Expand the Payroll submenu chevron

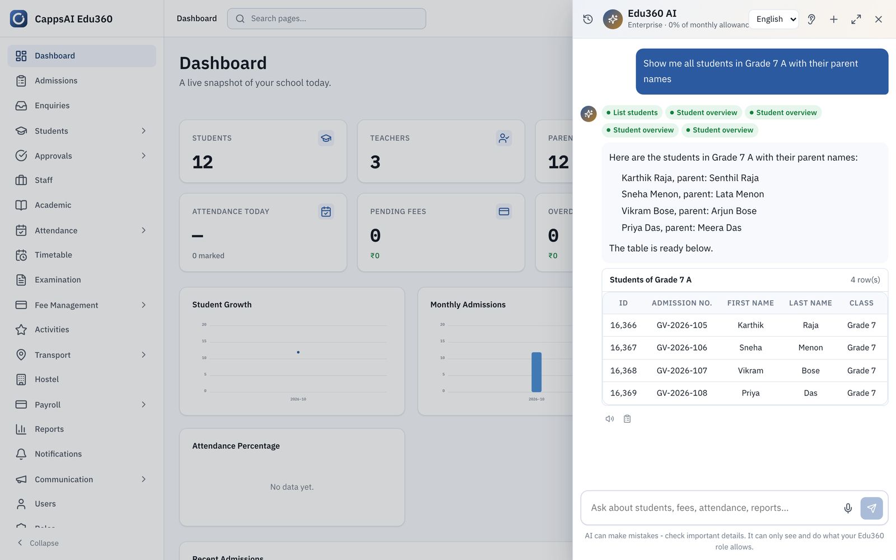[143, 405]
